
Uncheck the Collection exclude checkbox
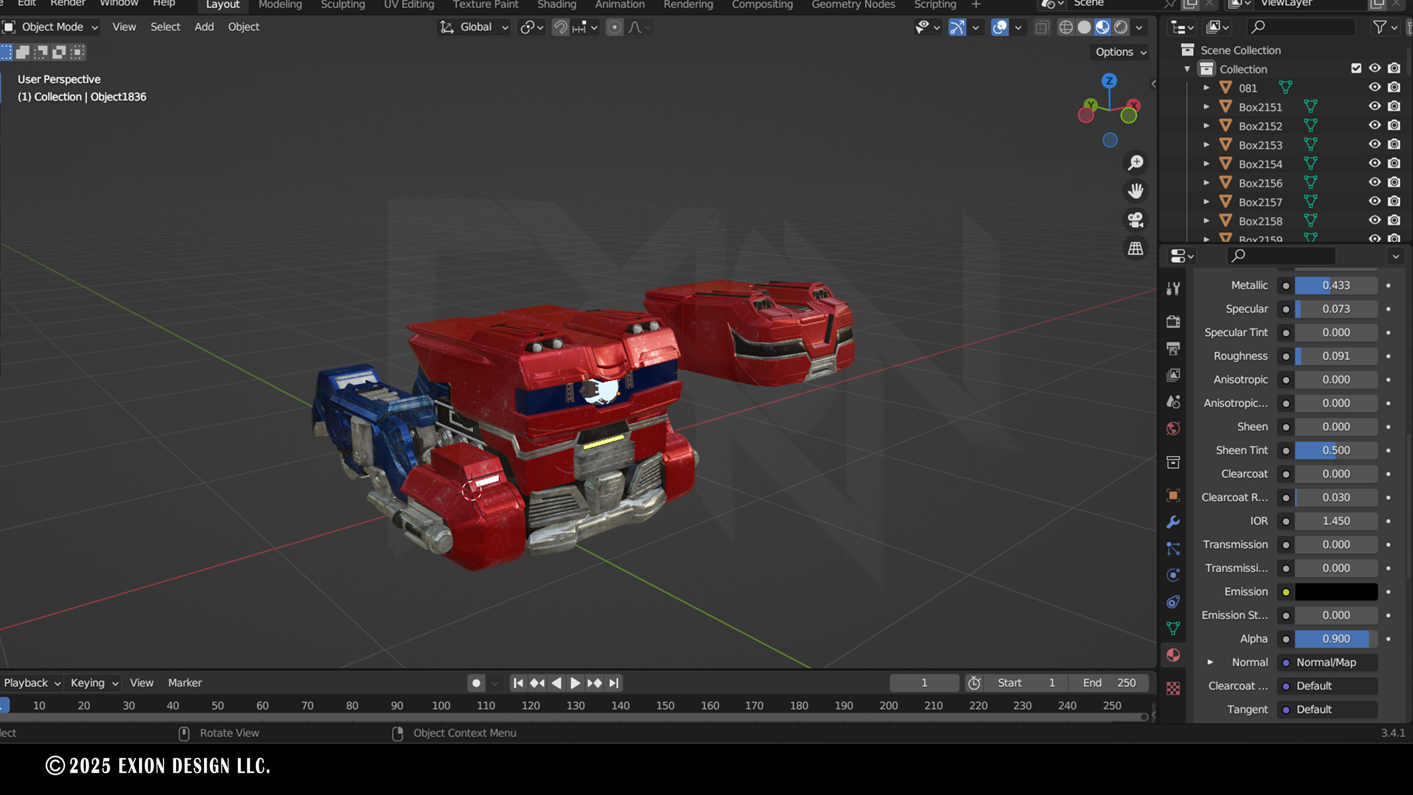(x=1356, y=69)
